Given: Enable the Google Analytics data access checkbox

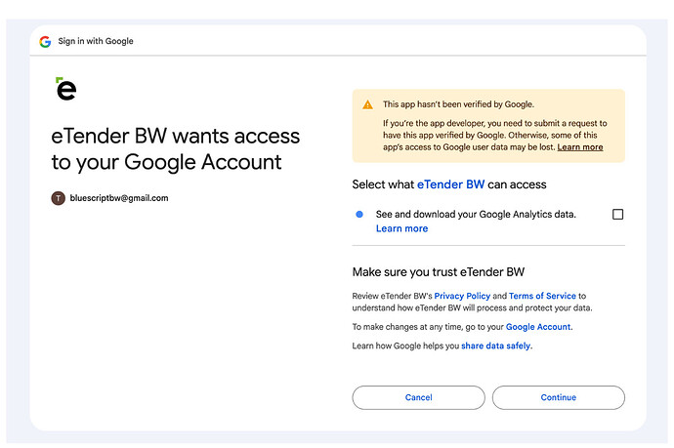Looking at the screenshot, I should coord(617,214).
